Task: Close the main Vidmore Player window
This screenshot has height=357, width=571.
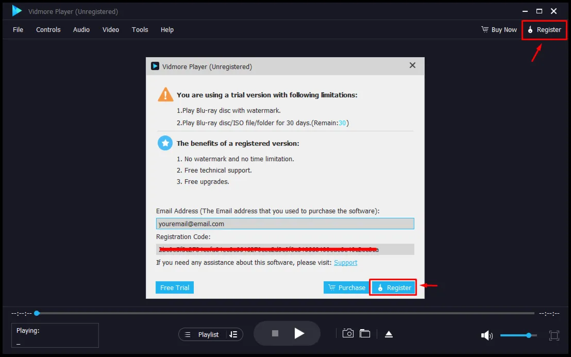Action: pos(554,11)
